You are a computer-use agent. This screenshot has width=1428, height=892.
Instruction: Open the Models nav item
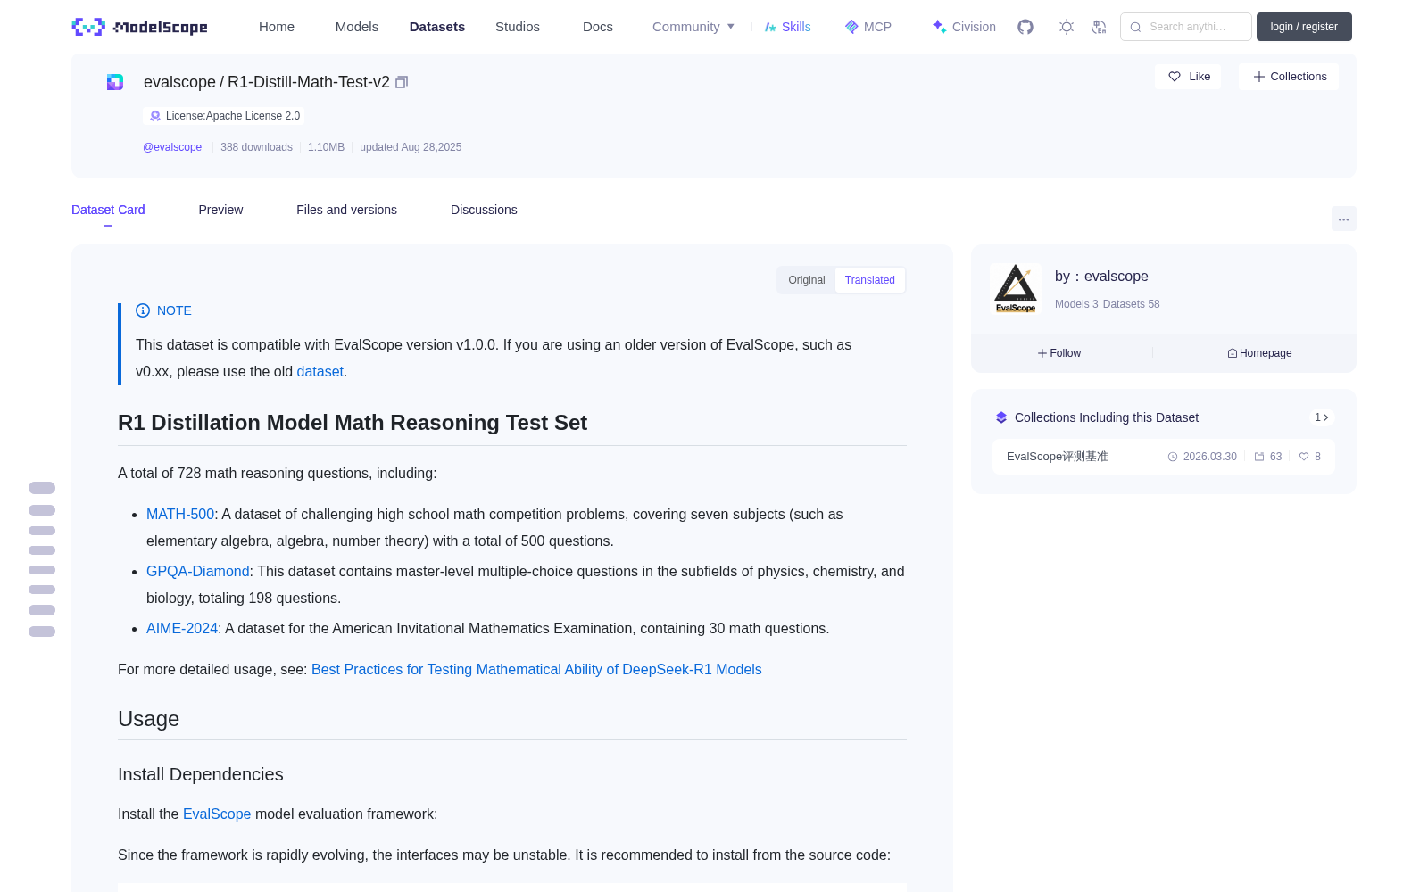click(x=357, y=27)
